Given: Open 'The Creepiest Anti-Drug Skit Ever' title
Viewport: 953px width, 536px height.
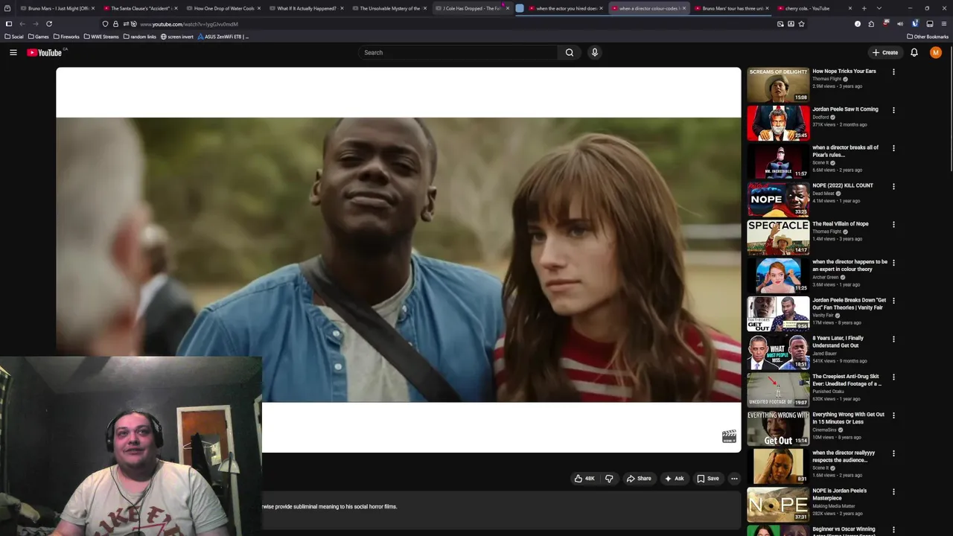Looking at the screenshot, I should (x=847, y=380).
